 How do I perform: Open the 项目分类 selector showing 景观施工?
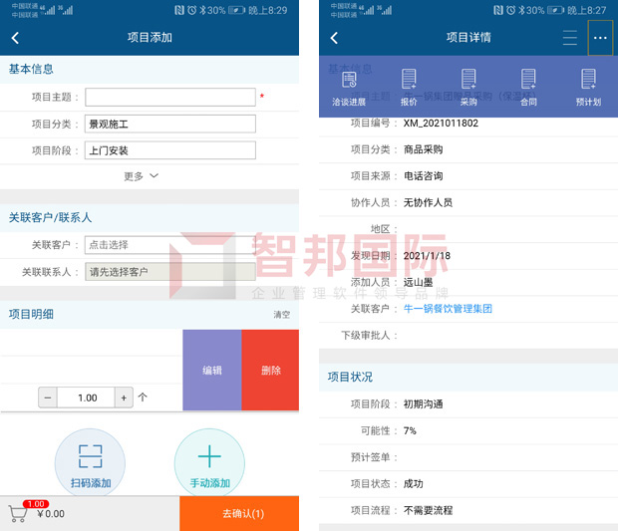pyautogui.click(x=170, y=125)
